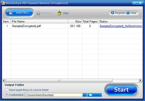This screenshot has width=145, height=101.
Task: Click the horizontal scrollbar thumb
Action: [59, 80]
